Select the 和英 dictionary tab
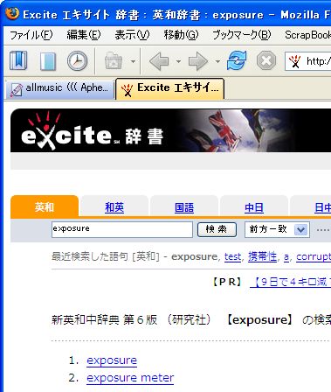Viewport: 331px width, 392px height. [x=114, y=207]
